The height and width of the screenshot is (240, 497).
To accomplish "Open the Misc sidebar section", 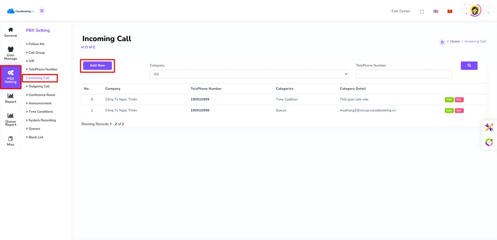I will point(11,141).
